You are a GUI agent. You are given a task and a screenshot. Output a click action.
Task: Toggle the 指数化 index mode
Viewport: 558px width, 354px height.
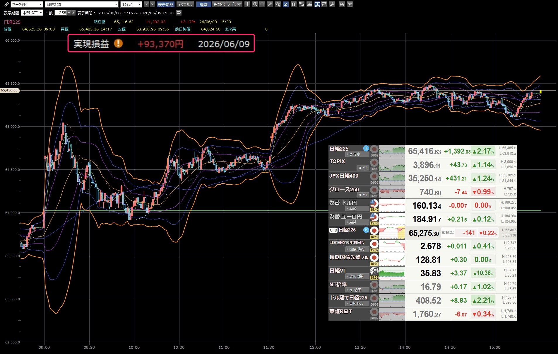(219, 4)
